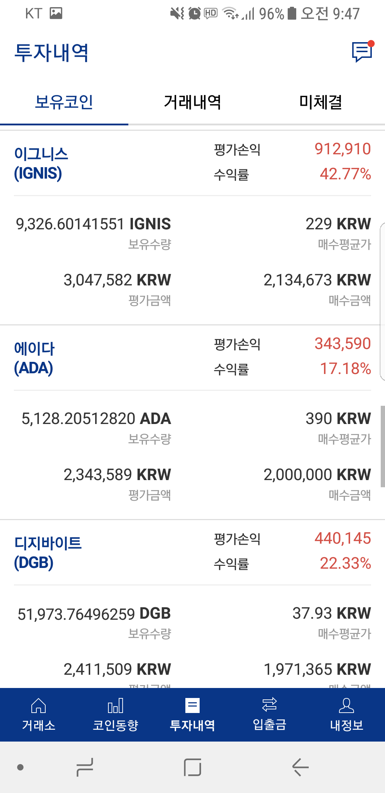This screenshot has width=385, height=793.
Task: Open the recent apps navigation icon
Action: coord(85,767)
